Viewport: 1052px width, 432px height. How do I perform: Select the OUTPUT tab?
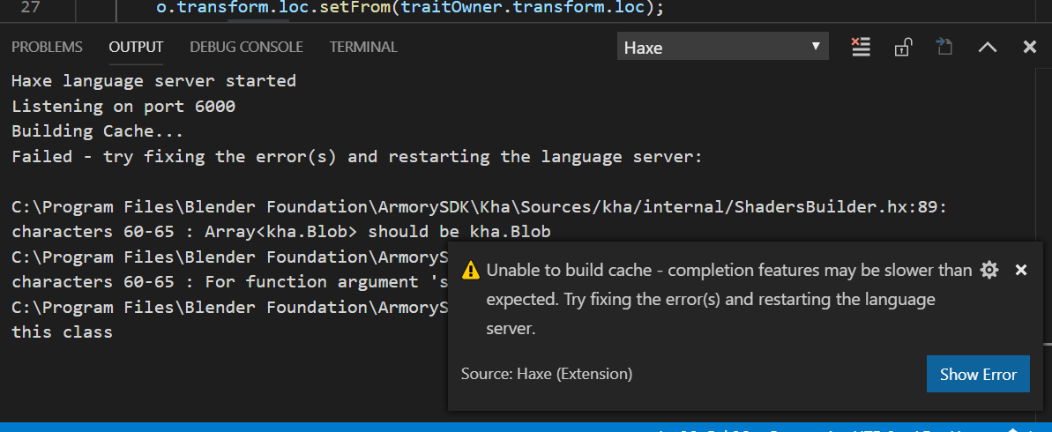(136, 47)
